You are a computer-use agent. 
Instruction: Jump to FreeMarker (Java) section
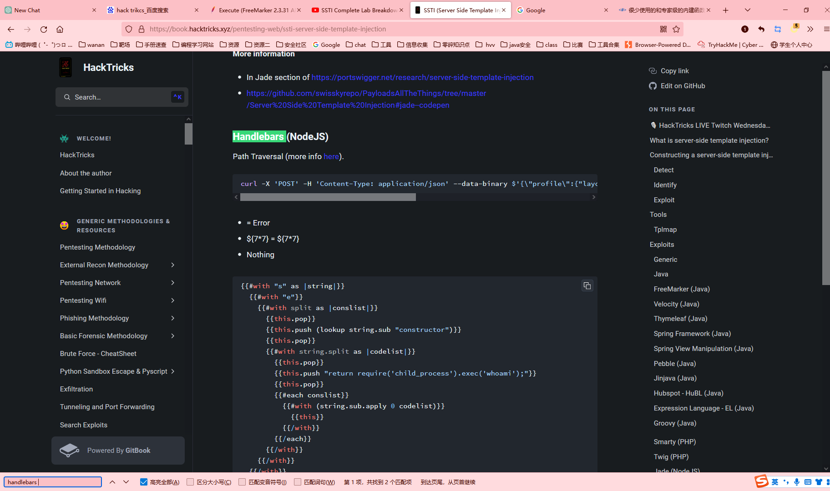pos(682,289)
